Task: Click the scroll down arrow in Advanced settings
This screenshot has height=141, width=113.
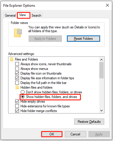Action: tap(101, 111)
